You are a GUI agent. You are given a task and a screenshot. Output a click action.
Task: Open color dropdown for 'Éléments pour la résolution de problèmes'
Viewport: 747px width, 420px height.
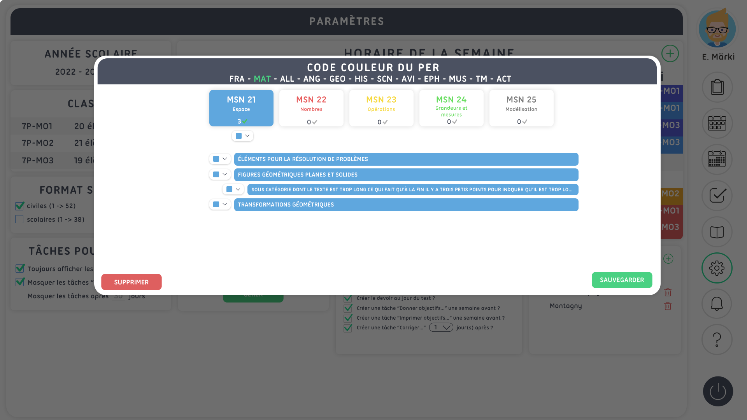tap(220, 159)
